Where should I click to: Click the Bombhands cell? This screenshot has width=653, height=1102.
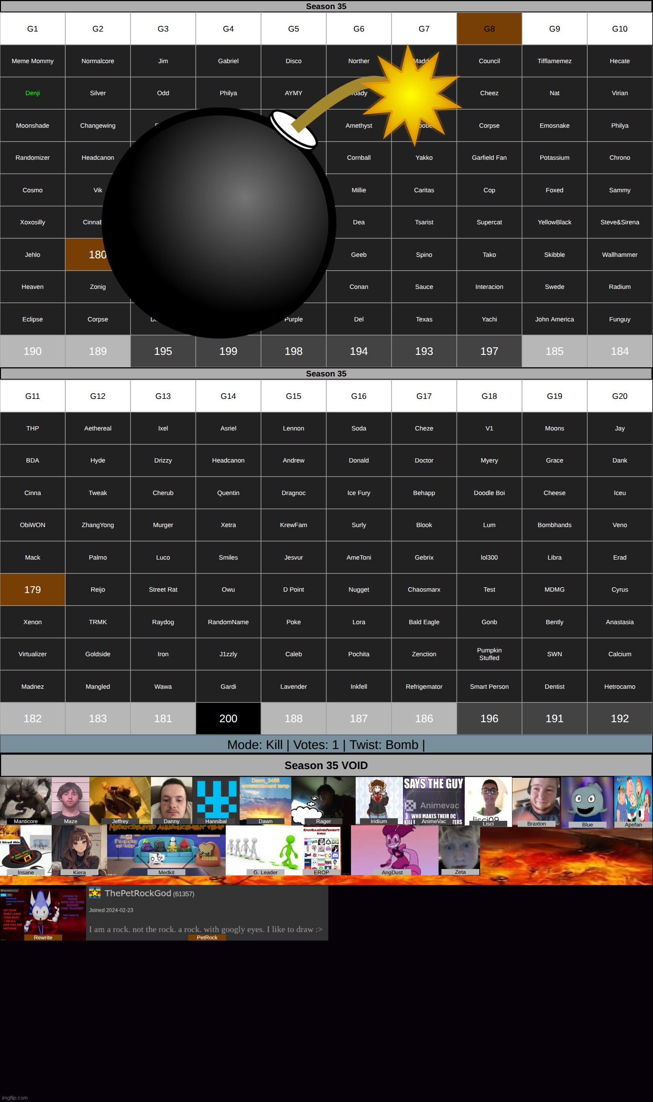555,525
